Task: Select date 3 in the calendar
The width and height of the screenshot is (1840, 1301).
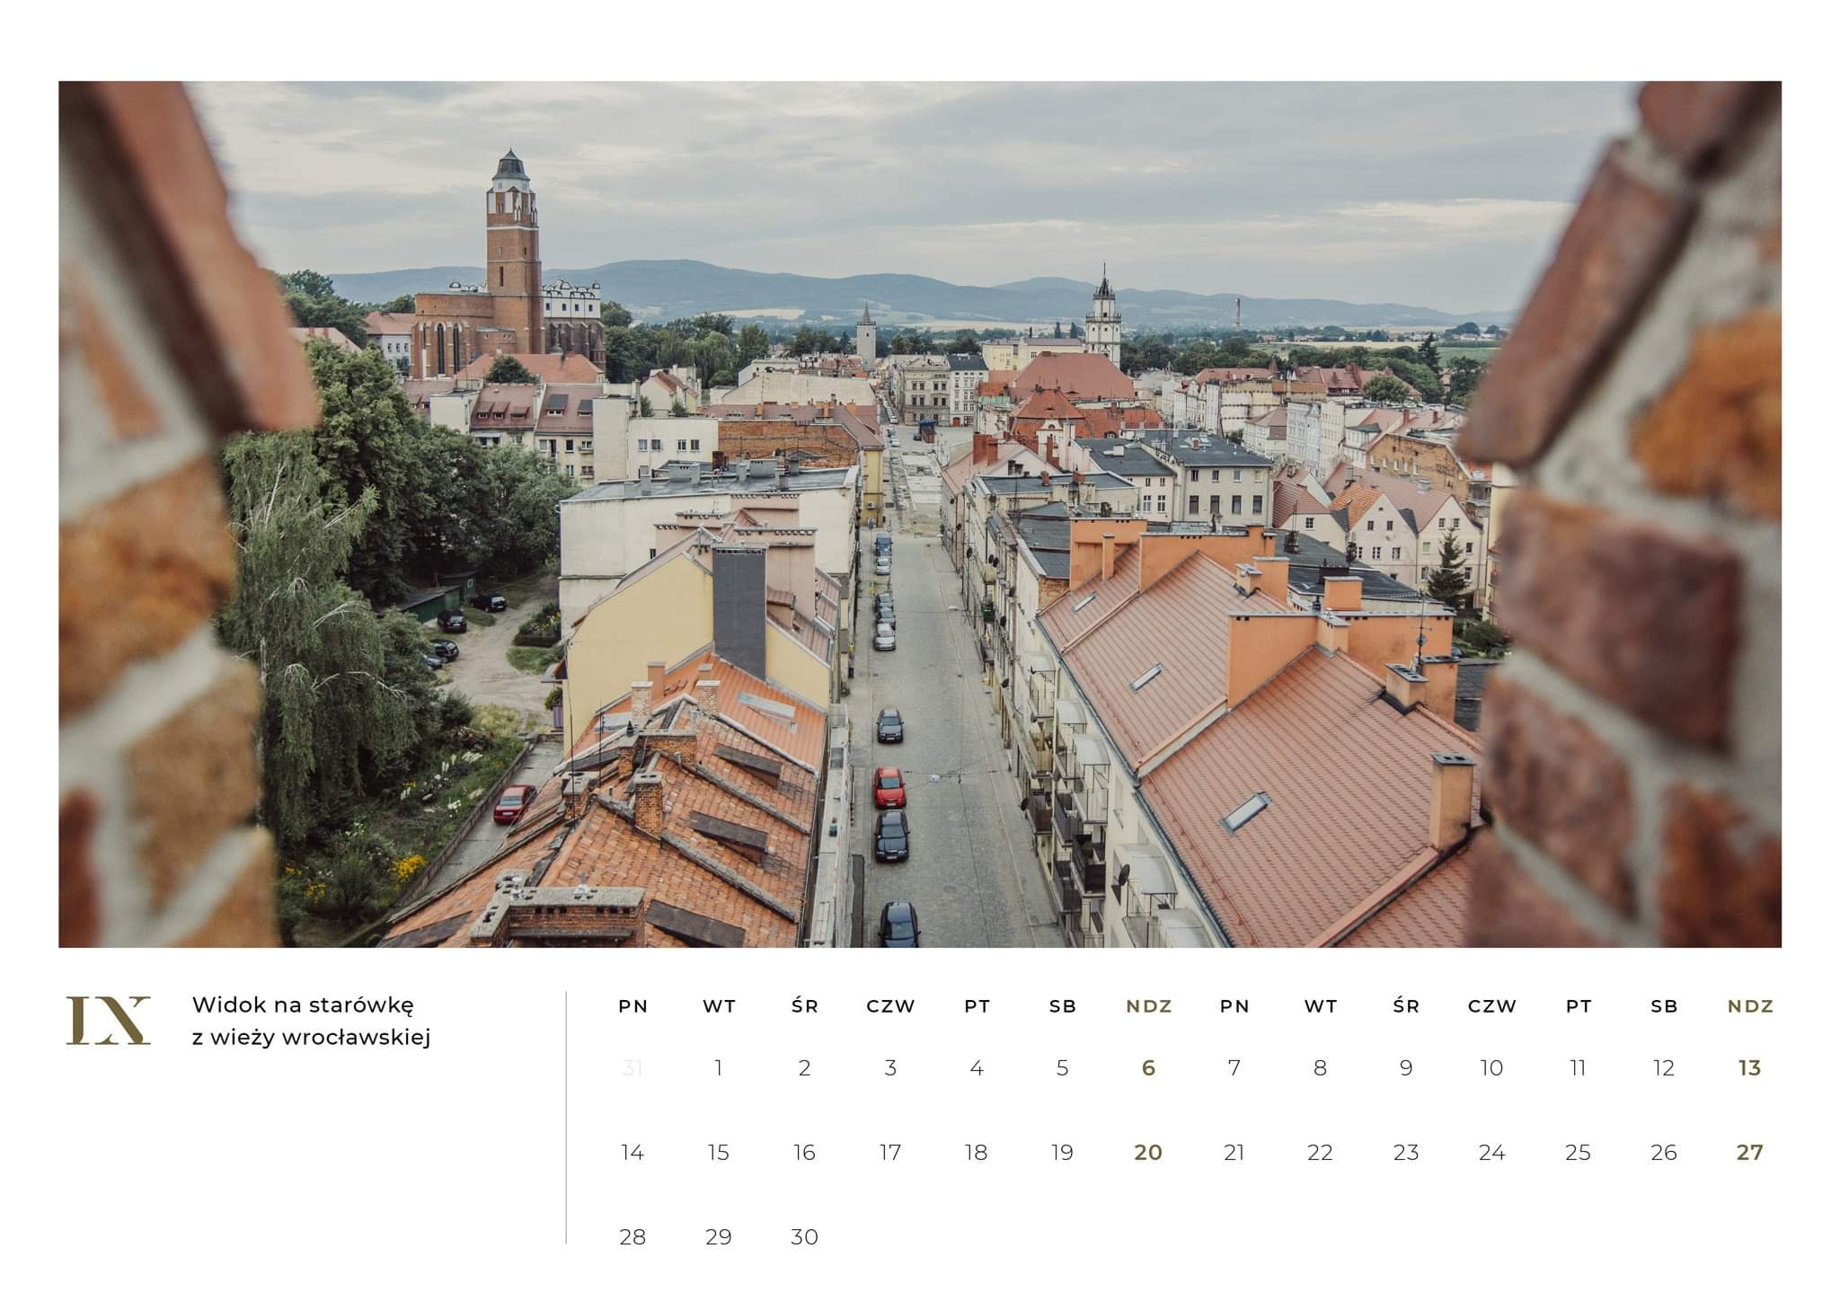Action: coord(890,1068)
